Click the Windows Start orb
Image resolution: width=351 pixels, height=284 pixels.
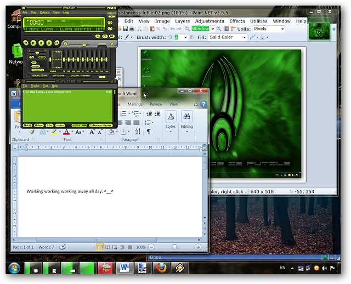(x=14, y=268)
